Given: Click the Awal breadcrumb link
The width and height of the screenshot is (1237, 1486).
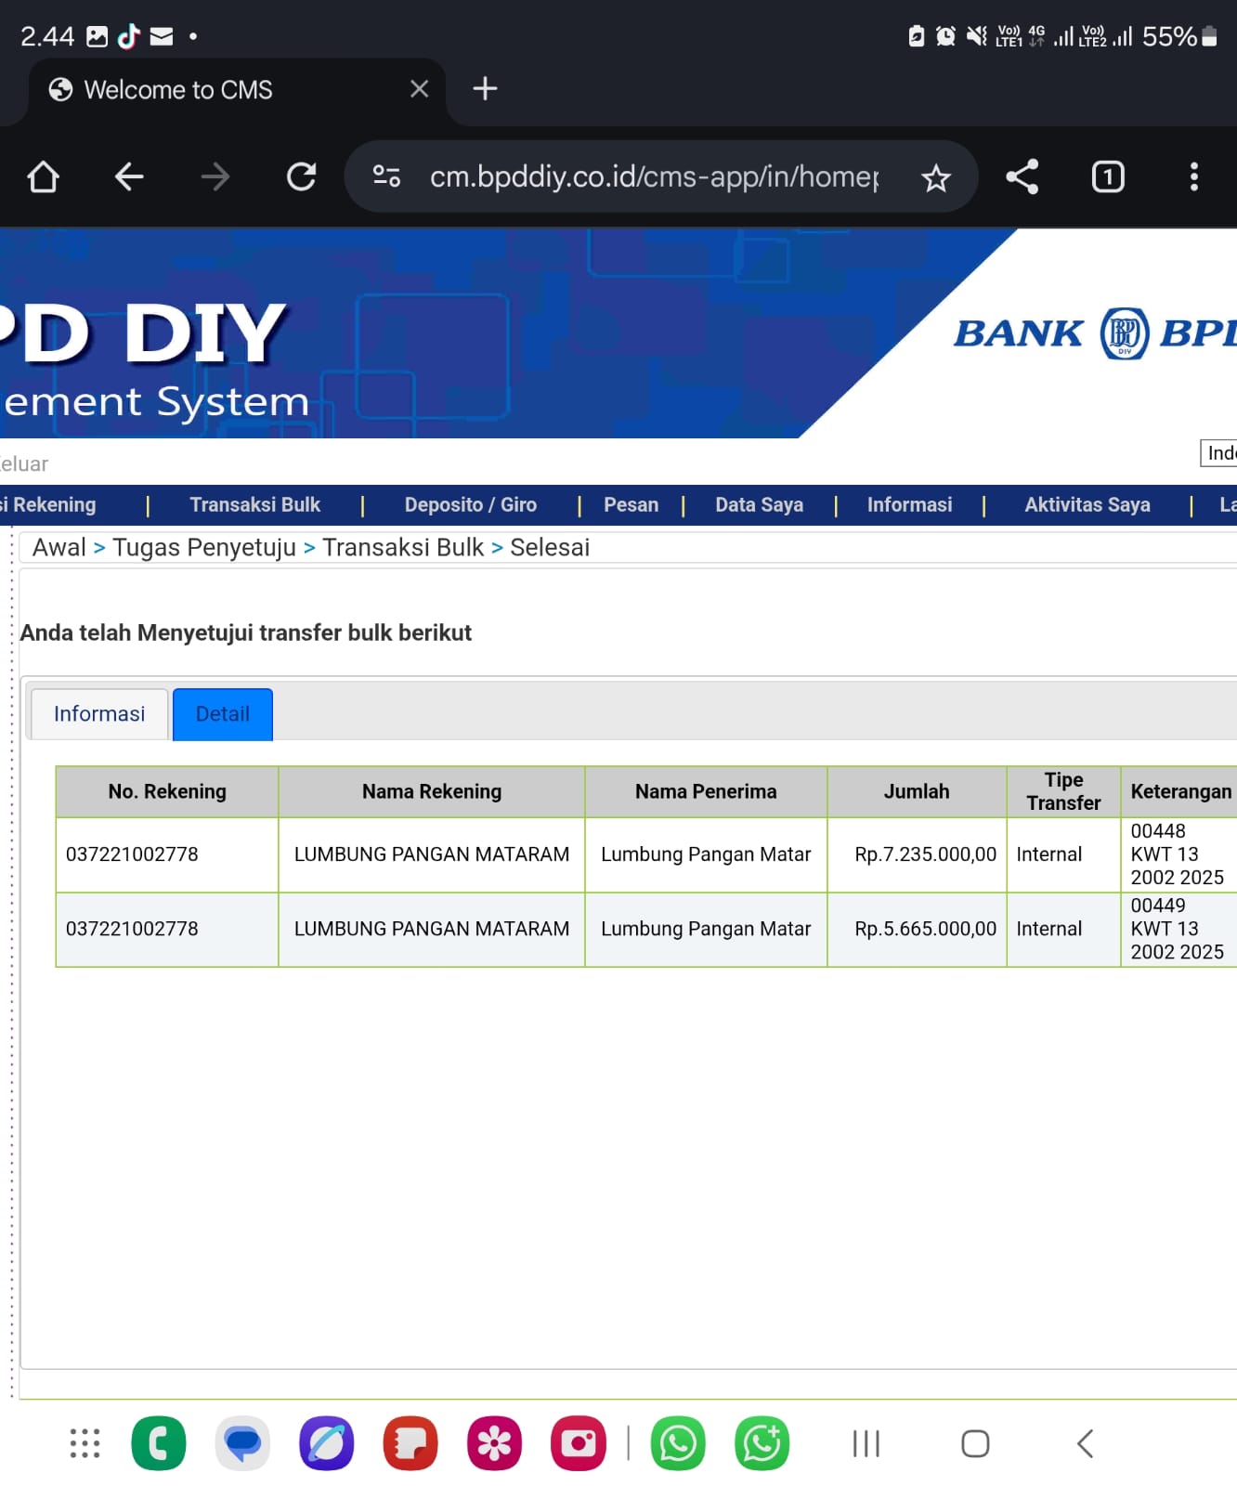Looking at the screenshot, I should pyautogui.click(x=59, y=547).
